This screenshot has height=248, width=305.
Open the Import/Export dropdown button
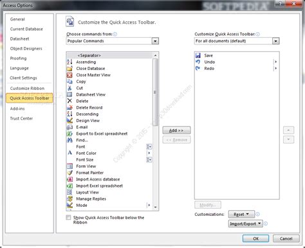pyautogui.click(x=245, y=224)
